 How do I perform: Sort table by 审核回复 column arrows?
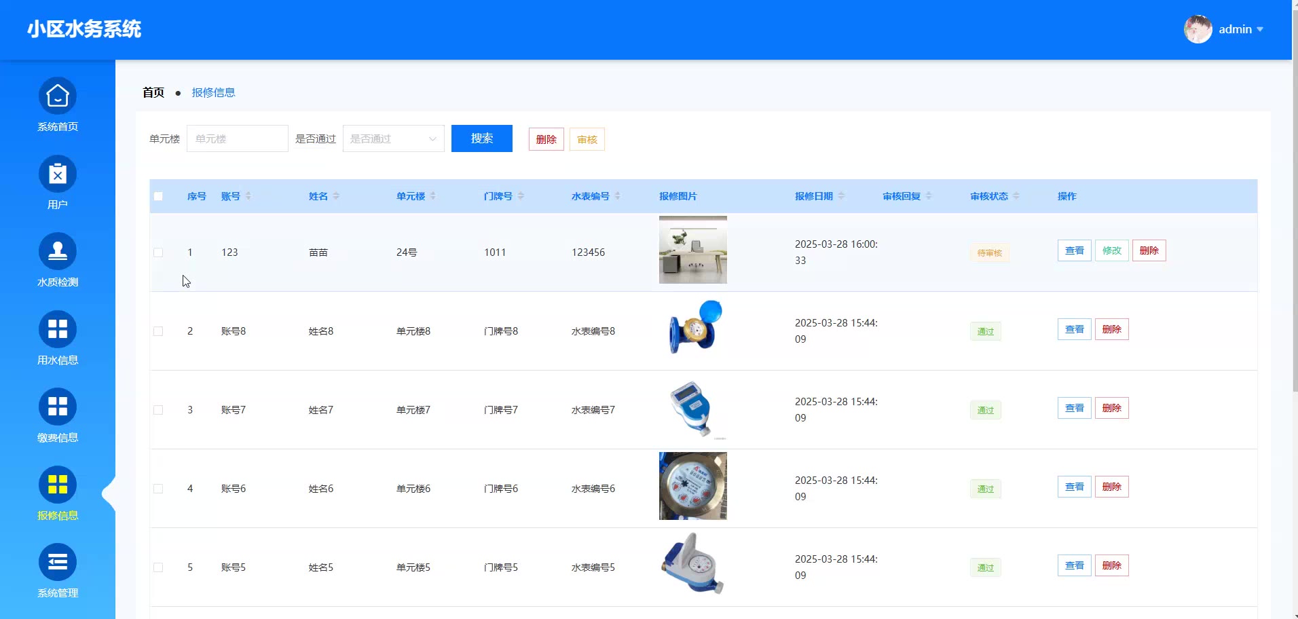point(929,196)
